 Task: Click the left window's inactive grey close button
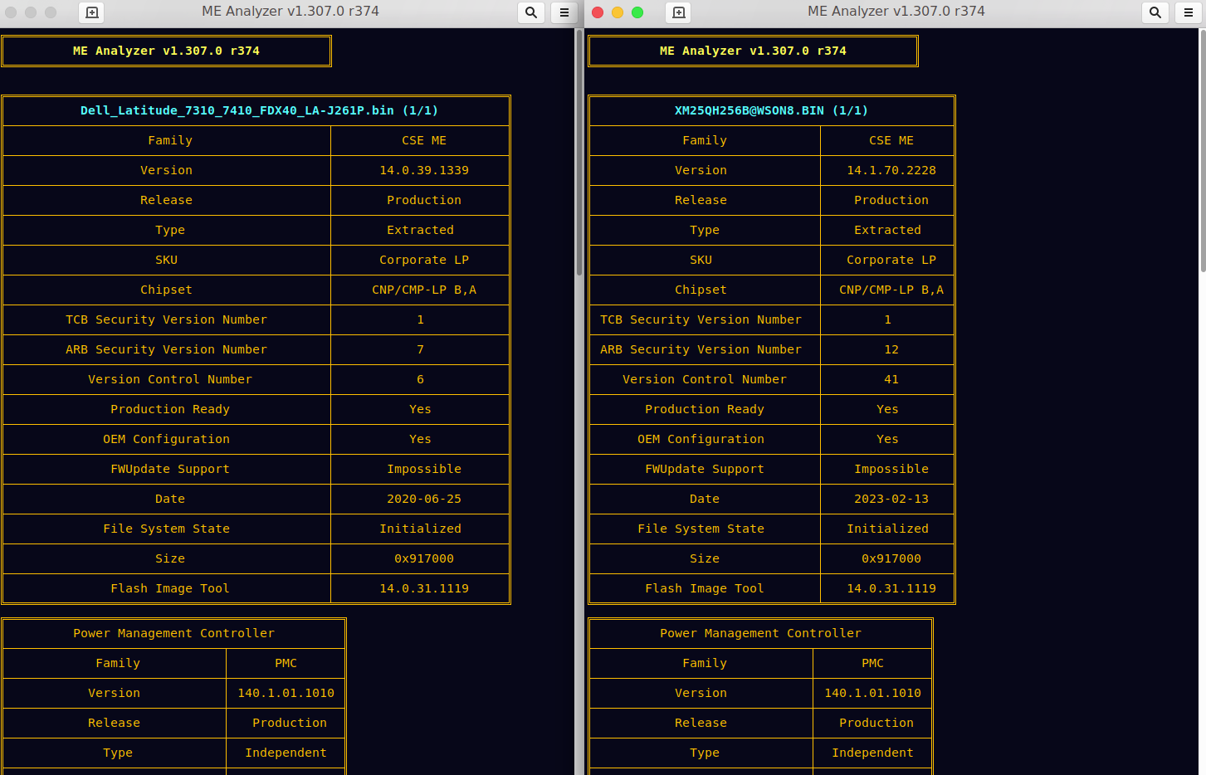[11, 12]
